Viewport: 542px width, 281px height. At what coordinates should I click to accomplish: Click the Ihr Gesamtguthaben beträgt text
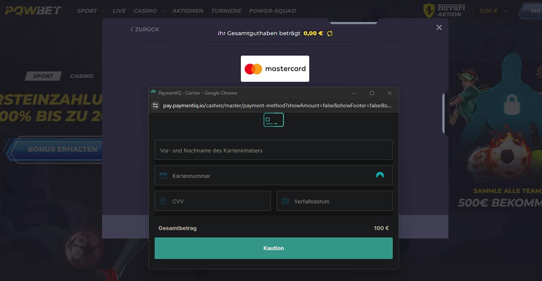pos(259,33)
